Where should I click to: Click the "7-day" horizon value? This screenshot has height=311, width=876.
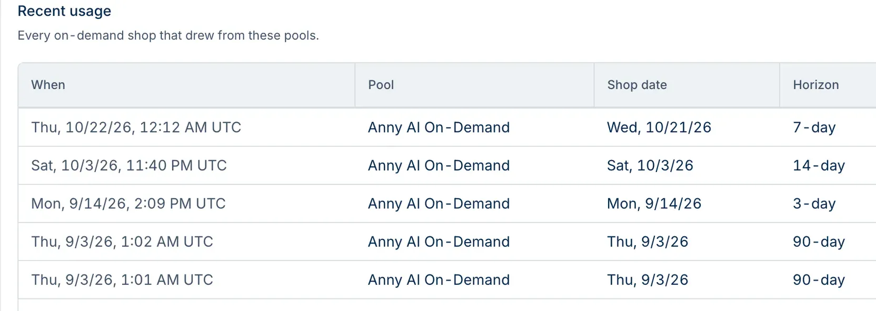click(814, 127)
